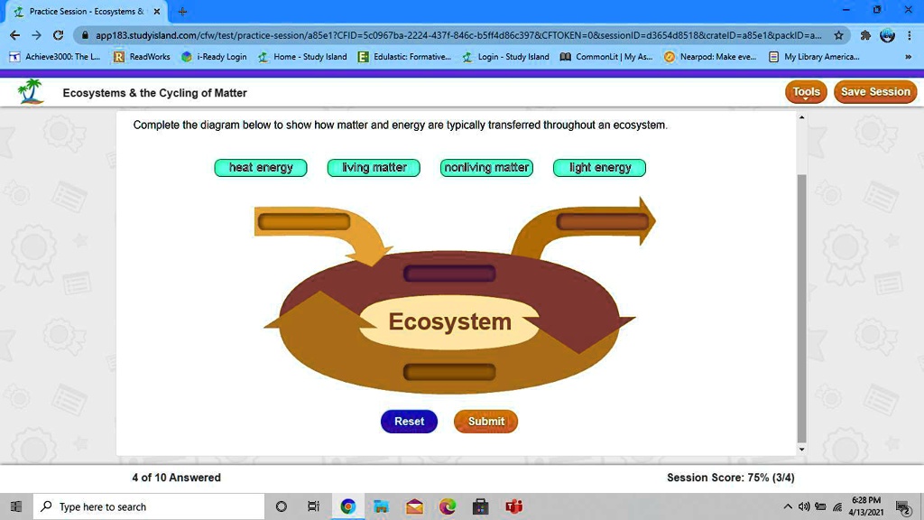Submit the ecosystem diagram answers
This screenshot has width=924, height=520.
click(x=485, y=421)
